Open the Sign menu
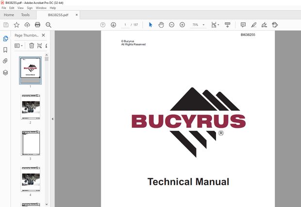Image resolution: width=301 pixels, height=207 pixels. [30, 8]
